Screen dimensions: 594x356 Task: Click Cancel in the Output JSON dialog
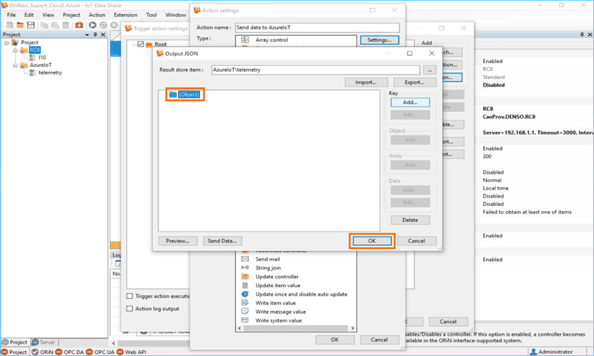416,241
